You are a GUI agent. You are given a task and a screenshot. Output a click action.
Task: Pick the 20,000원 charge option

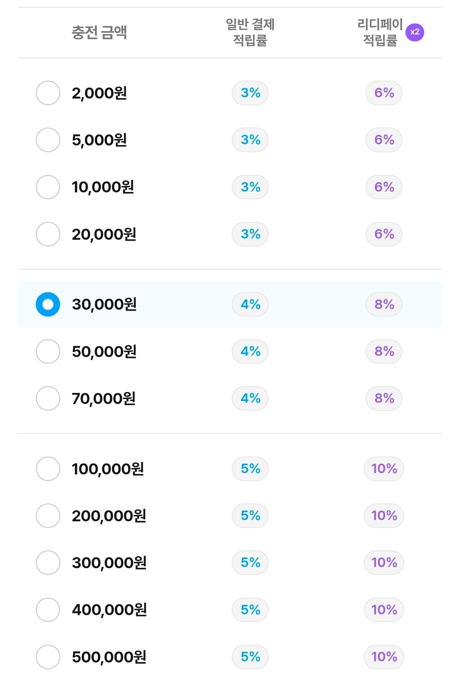48,234
